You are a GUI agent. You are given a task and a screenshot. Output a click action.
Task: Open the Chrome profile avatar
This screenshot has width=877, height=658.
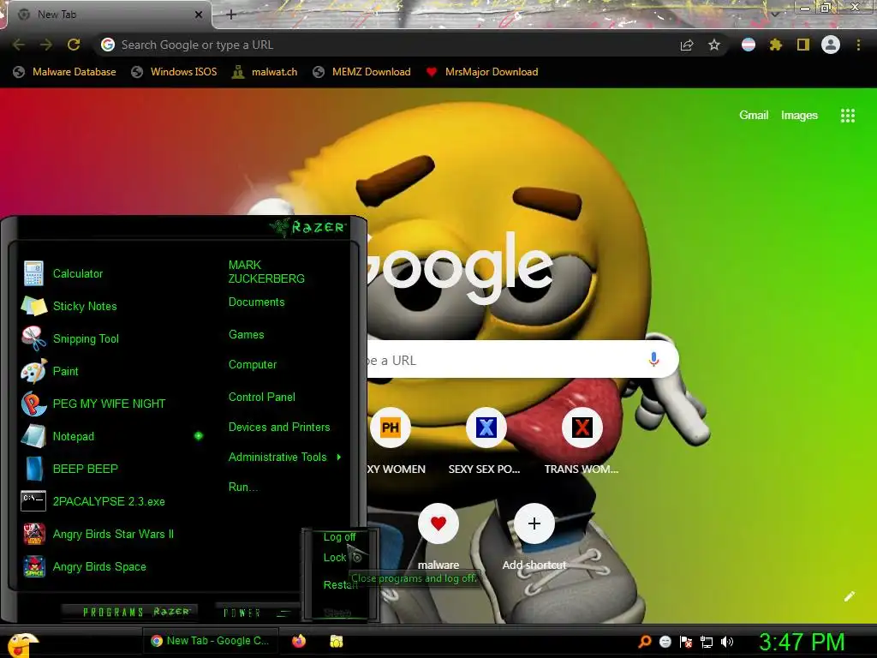click(831, 45)
